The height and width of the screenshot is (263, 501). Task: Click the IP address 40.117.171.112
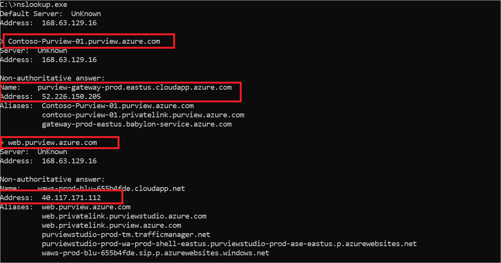tap(71, 198)
